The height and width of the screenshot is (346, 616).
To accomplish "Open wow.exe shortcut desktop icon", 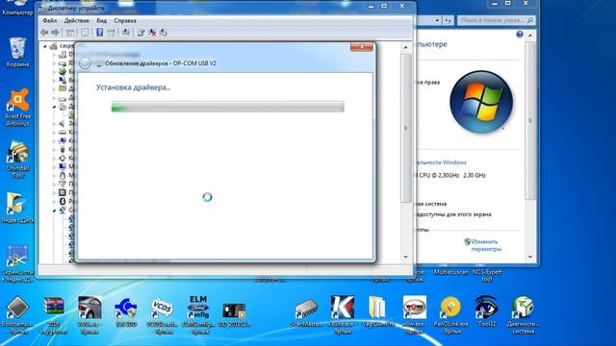I will 415,315.
